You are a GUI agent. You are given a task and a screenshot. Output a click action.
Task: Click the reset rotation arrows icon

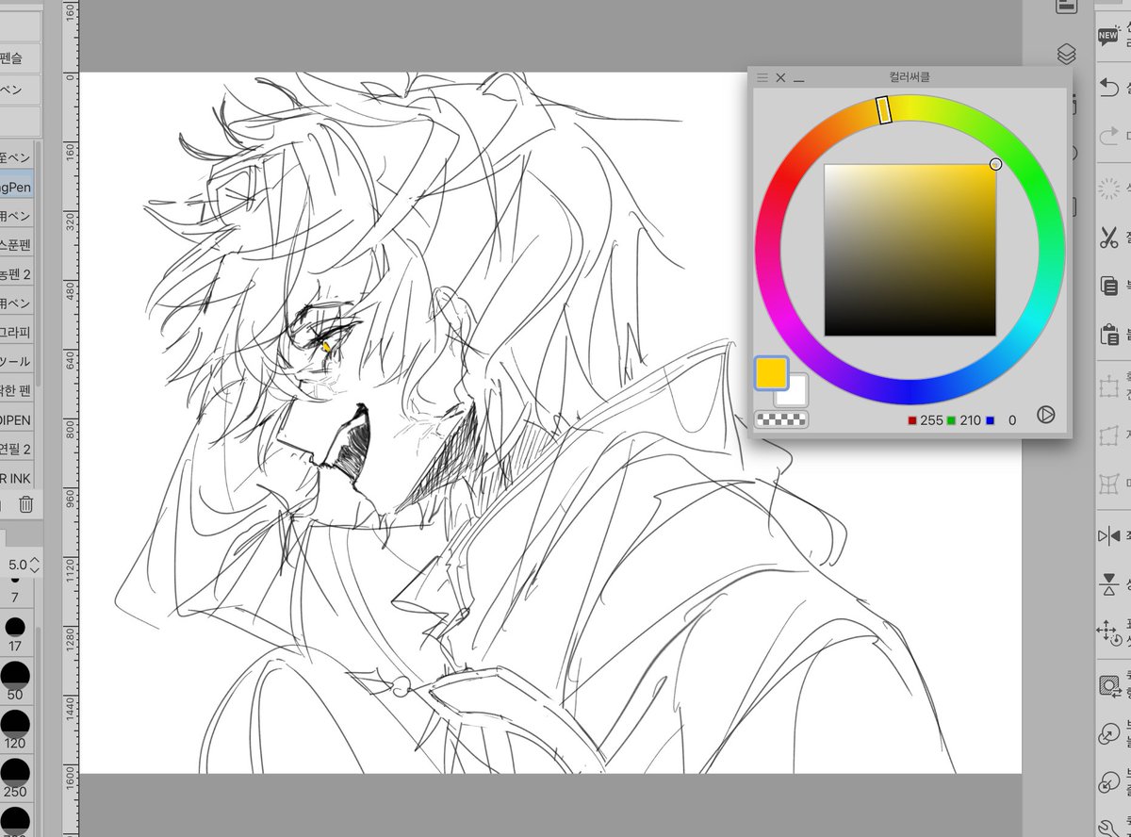pyautogui.click(x=1109, y=633)
